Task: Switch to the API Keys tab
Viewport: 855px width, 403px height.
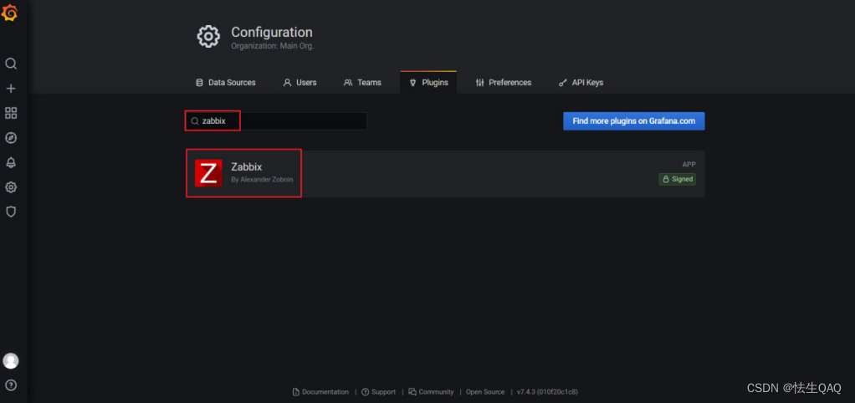Action: (581, 83)
